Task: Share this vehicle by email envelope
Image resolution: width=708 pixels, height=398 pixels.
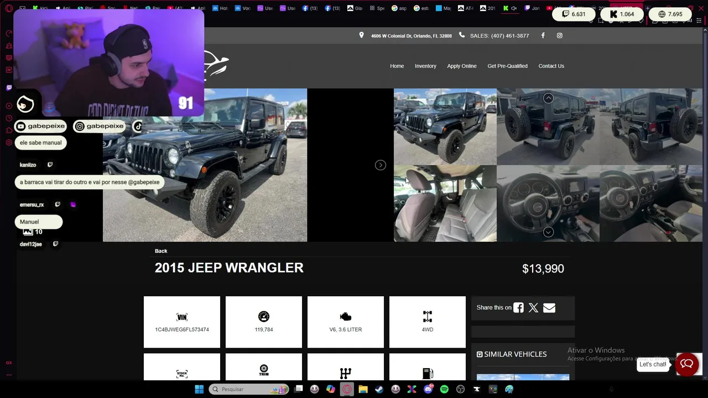Action: point(549,308)
